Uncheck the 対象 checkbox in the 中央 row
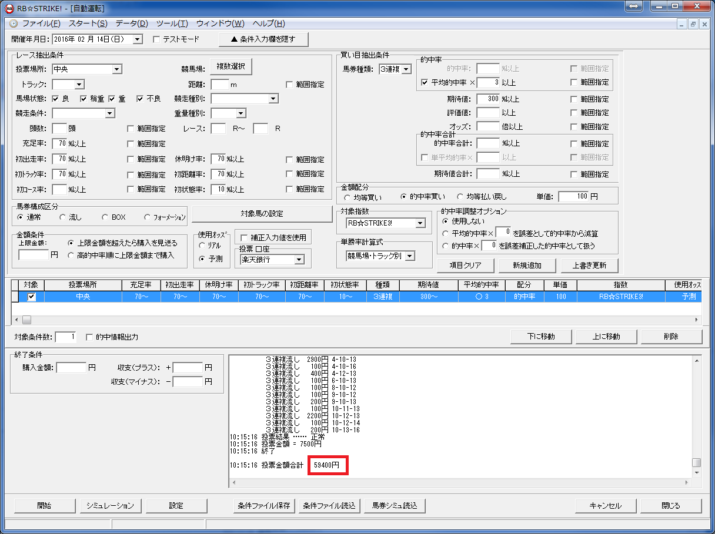The width and height of the screenshot is (715, 534). pyautogui.click(x=32, y=297)
